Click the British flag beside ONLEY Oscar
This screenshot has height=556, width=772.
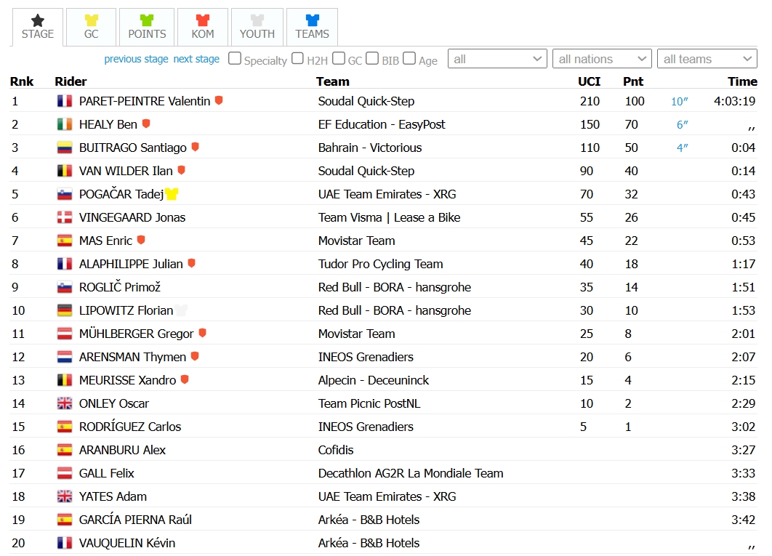tap(65, 403)
